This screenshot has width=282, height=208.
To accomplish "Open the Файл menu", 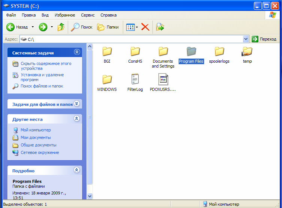I will [x=11, y=15].
